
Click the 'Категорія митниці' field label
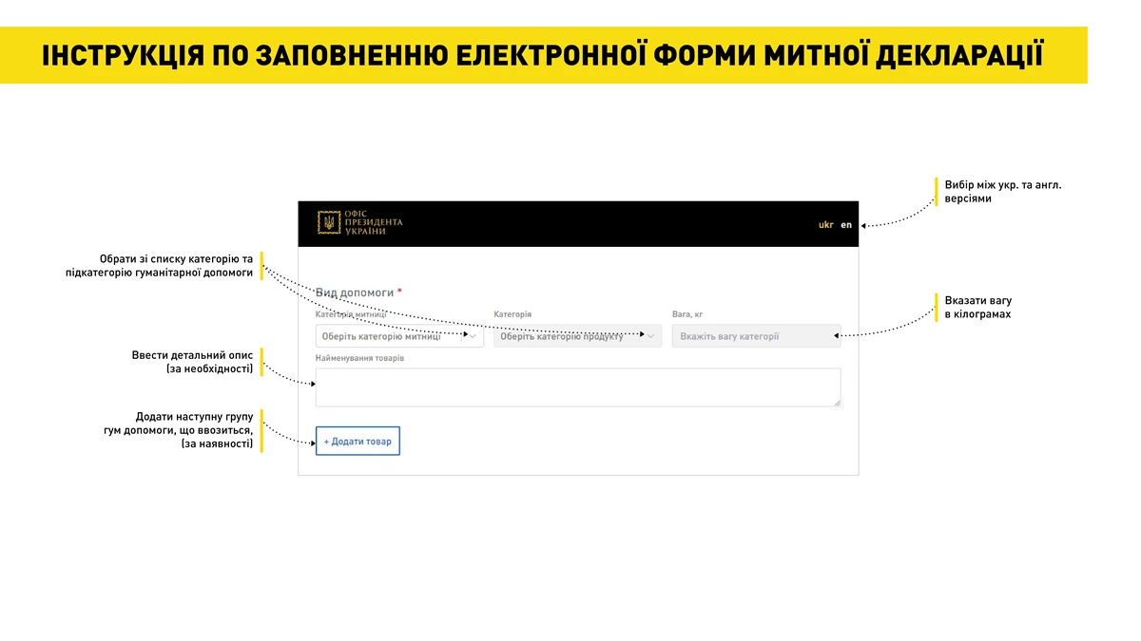[x=351, y=314]
